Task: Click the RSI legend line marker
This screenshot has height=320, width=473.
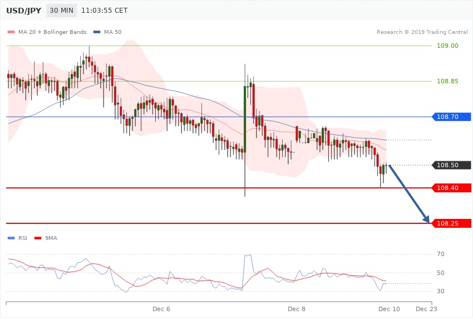Action: [x=11, y=238]
